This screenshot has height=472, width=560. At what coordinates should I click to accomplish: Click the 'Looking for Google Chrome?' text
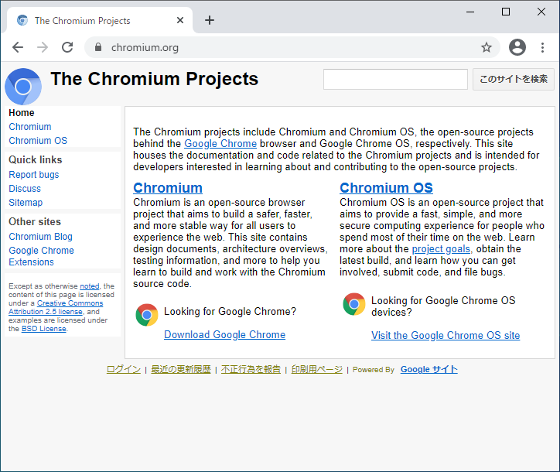pos(230,312)
